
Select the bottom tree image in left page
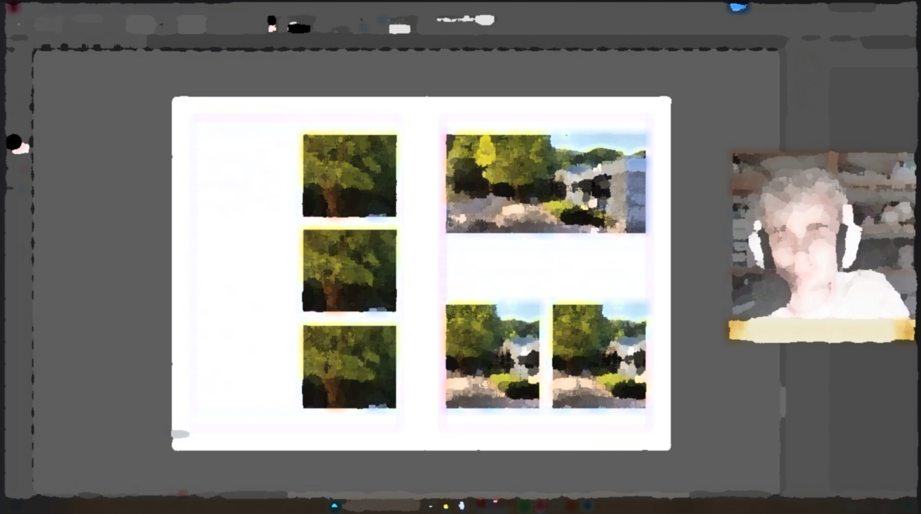[x=349, y=366]
